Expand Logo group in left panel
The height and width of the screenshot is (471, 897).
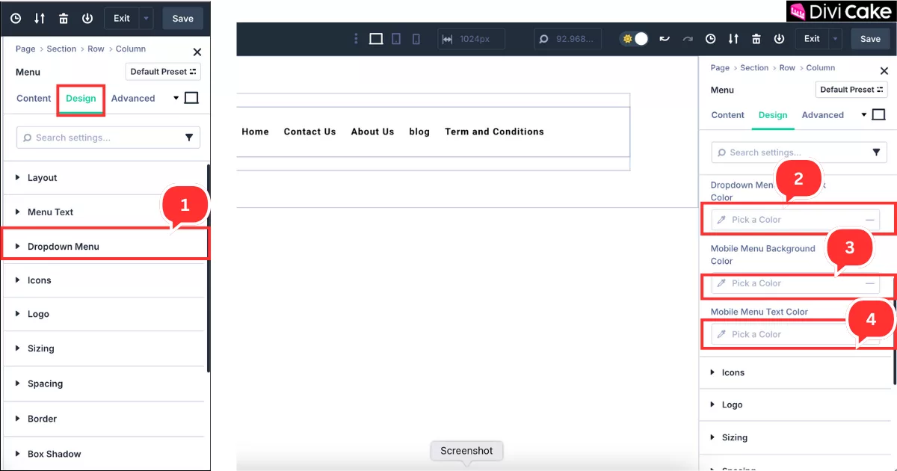104,314
